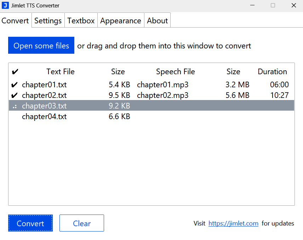
Task: Enable chapter04.txt for conversion
Action: coord(15,117)
